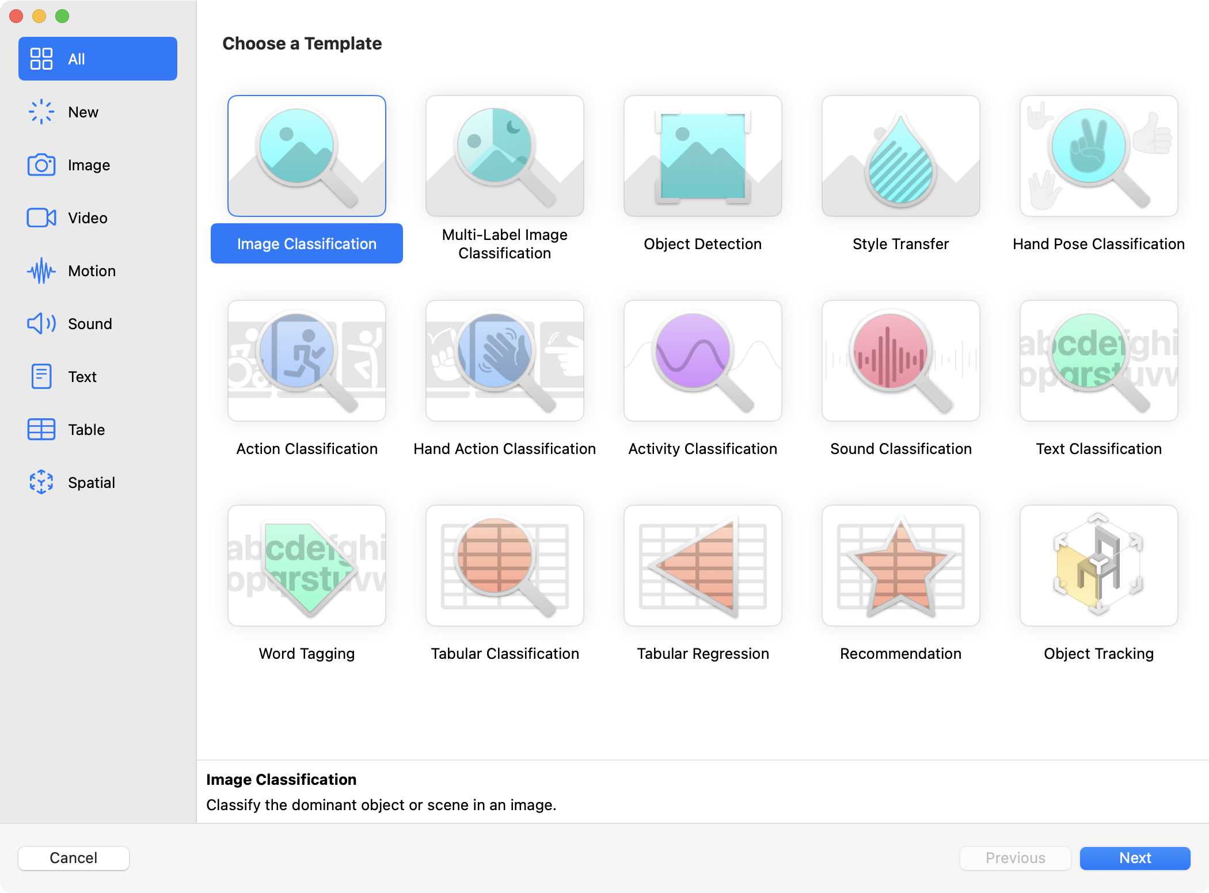Screen dimensions: 1209x893
Task: Select the New category icon in the sidebar
Action: click(x=41, y=112)
